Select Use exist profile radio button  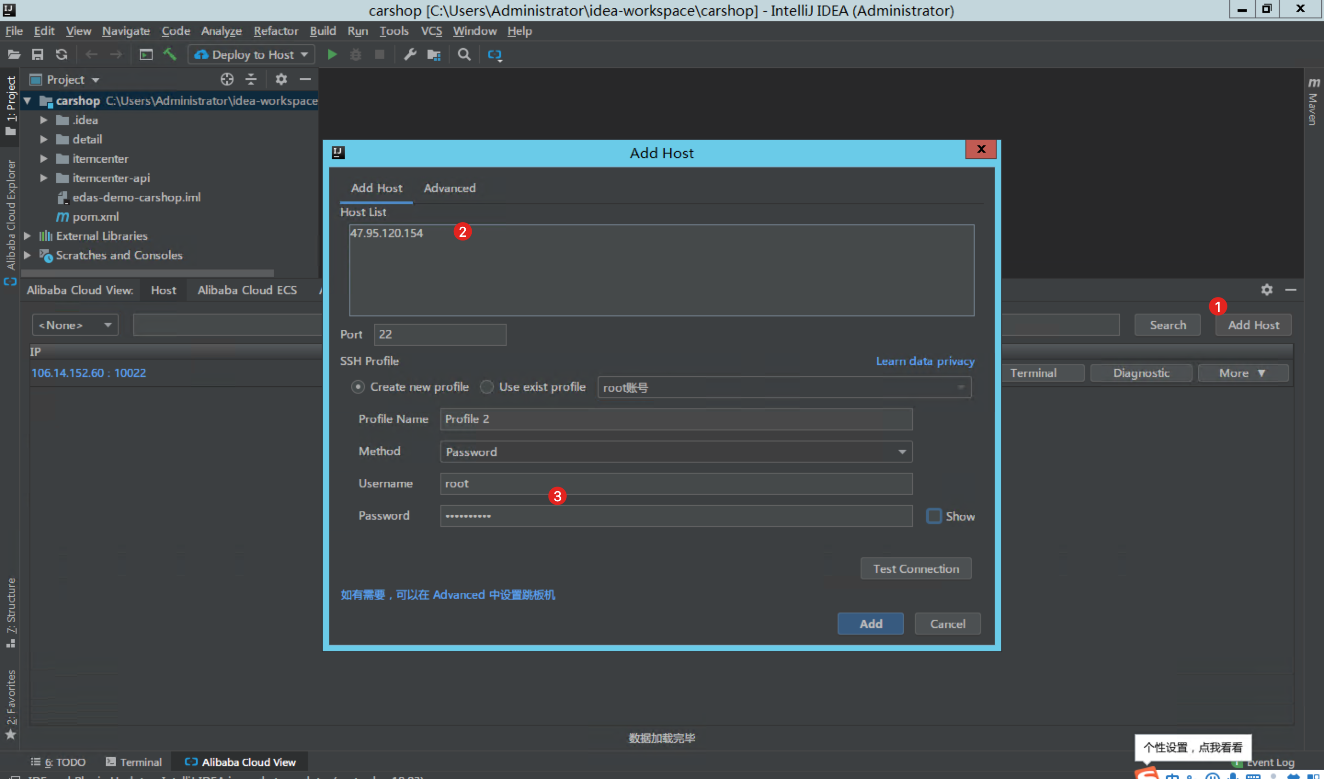point(486,387)
